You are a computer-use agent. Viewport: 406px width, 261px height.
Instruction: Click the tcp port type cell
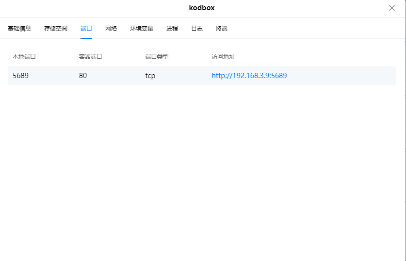point(150,76)
